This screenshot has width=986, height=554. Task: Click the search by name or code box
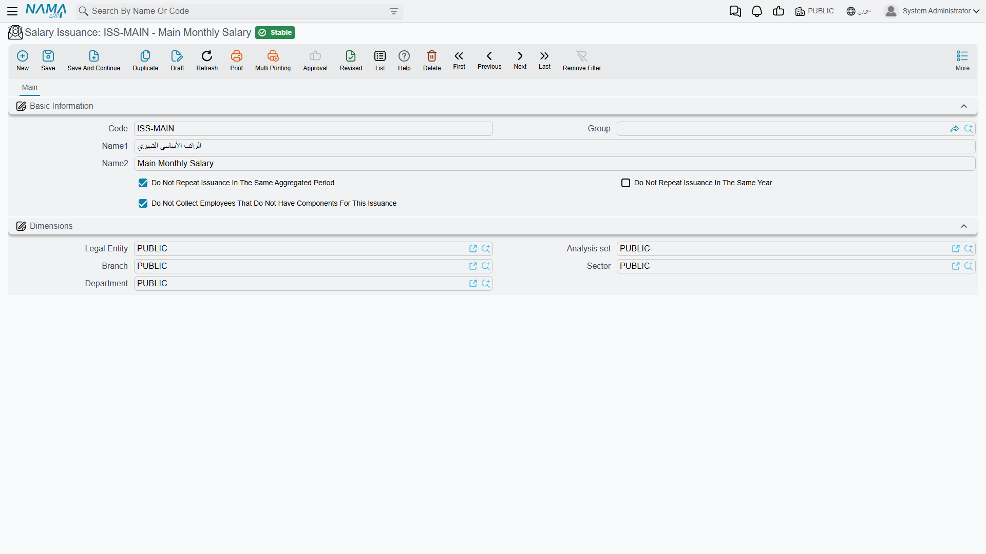point(239,11)
